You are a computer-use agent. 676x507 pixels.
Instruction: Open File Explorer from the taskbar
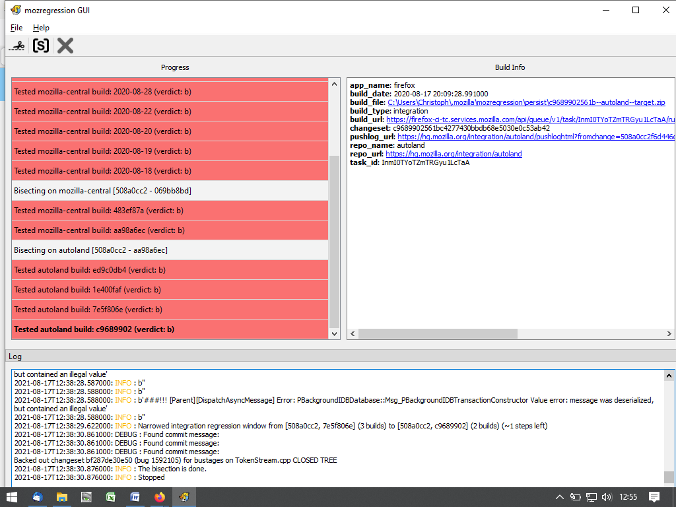[x=61, y=497]
